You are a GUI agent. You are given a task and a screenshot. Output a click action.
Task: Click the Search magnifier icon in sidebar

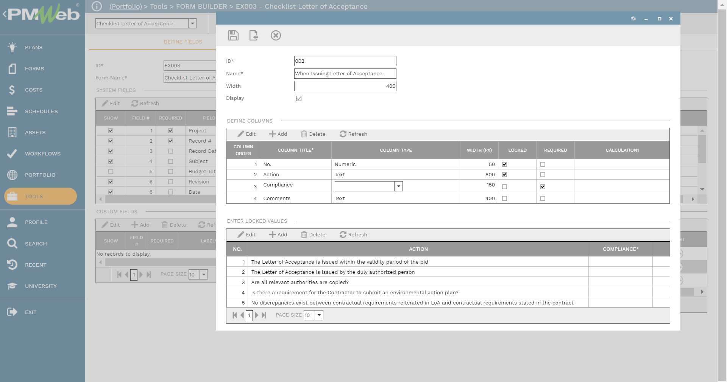click(12, 244)
